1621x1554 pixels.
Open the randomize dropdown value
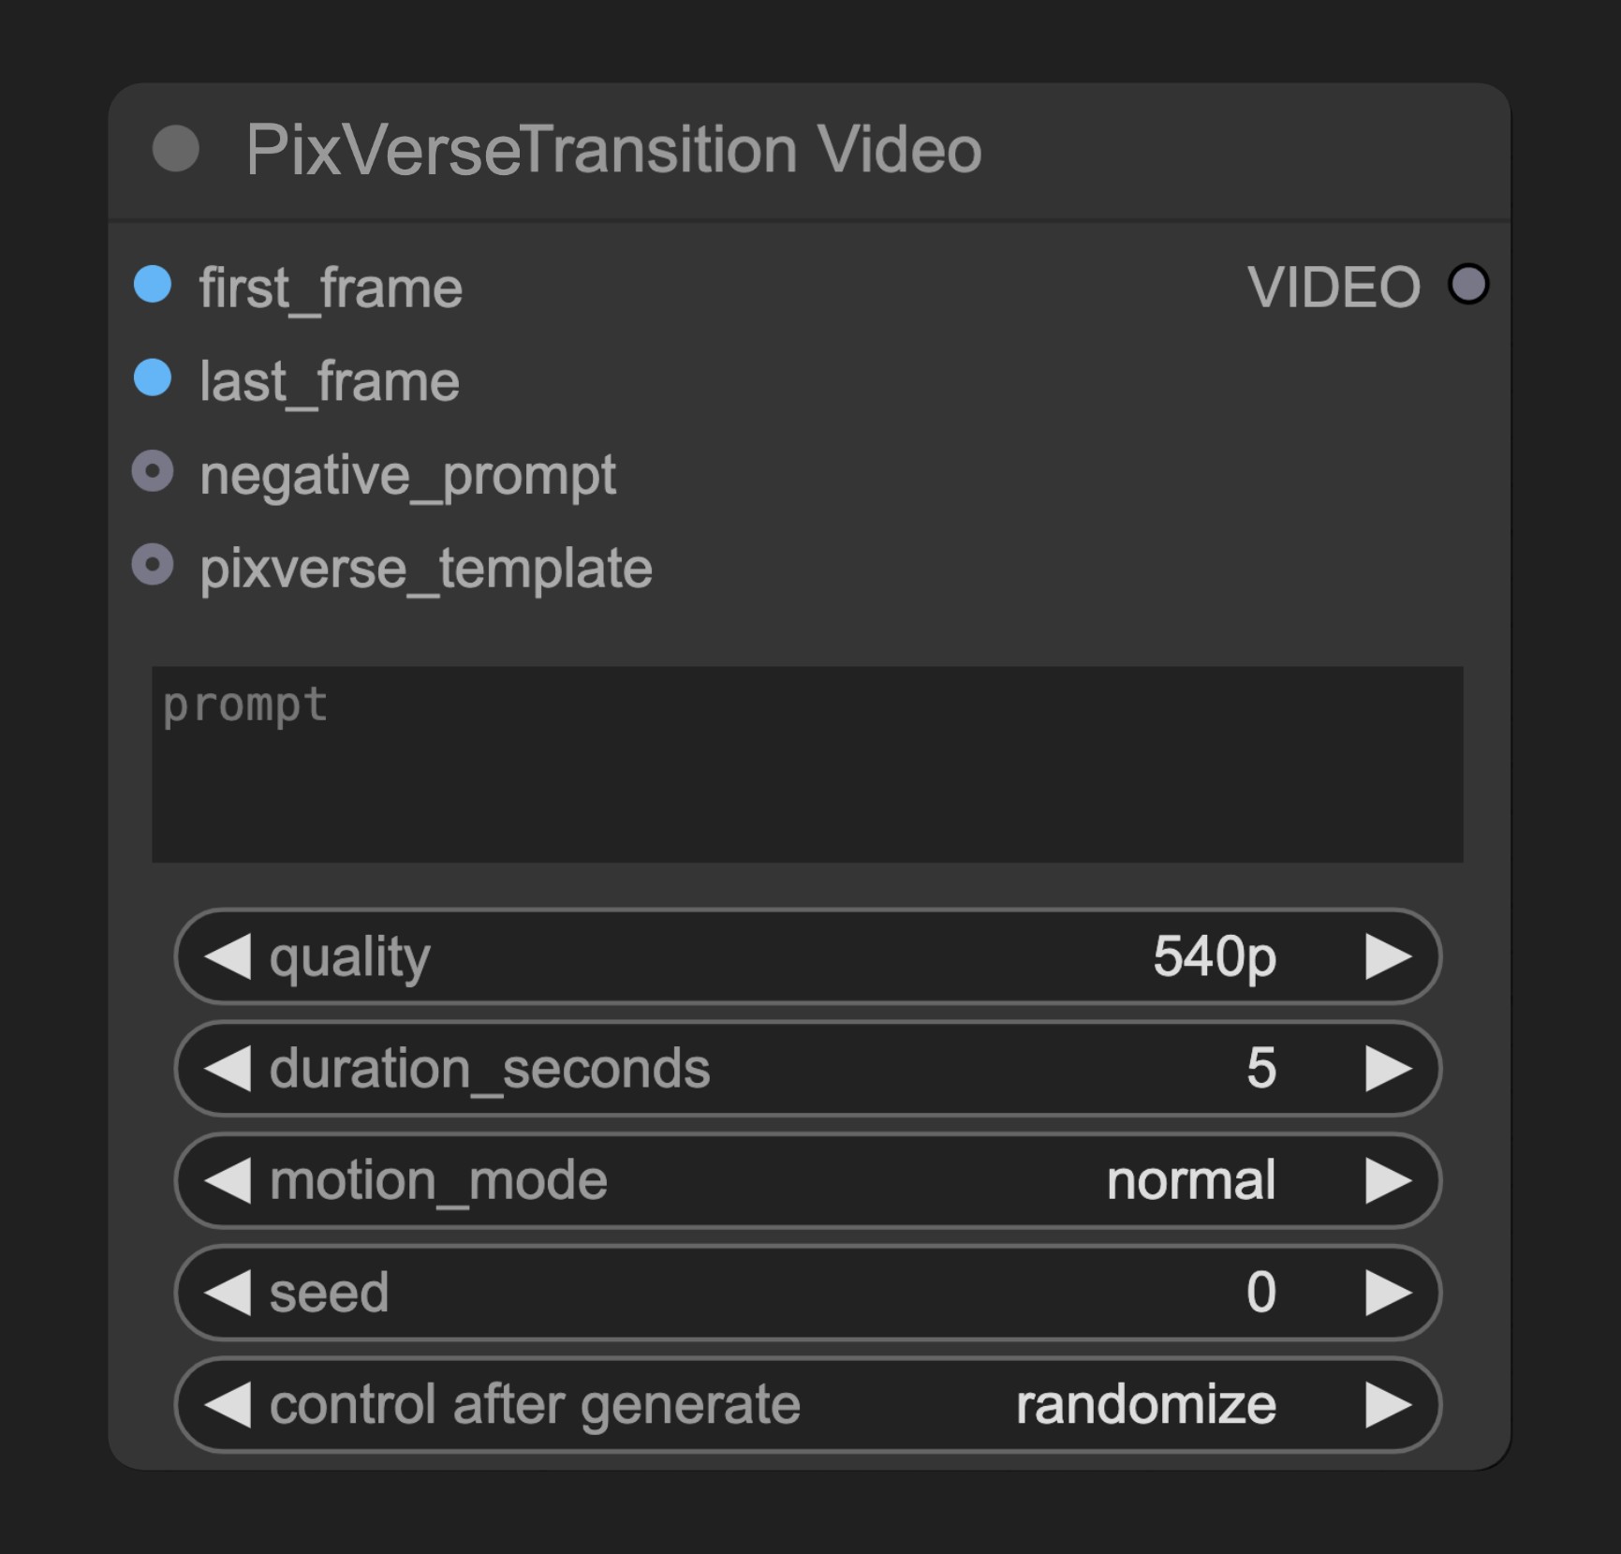[x=1146, y=1405]
